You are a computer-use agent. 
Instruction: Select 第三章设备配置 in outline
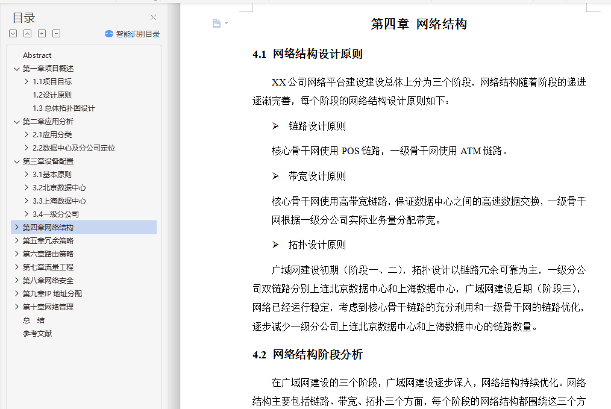coord(48,161)
